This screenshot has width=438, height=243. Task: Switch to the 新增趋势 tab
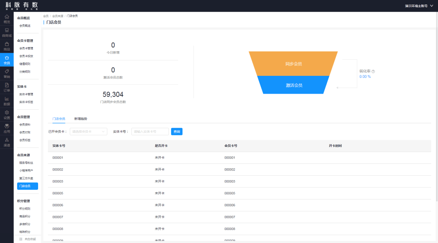pyautogui.click(x=80, y=119)
